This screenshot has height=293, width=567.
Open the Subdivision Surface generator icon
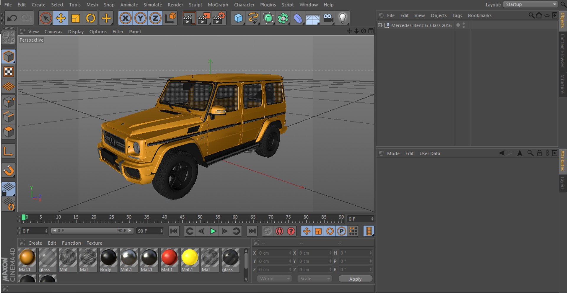pyautogui.click(x=268, y=18)
